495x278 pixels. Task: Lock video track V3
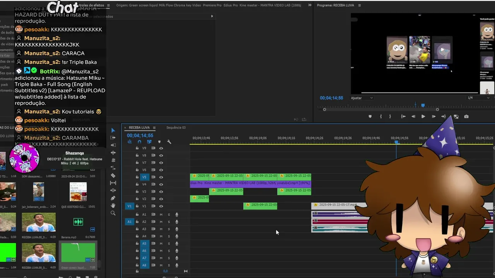tap(137, 192)
